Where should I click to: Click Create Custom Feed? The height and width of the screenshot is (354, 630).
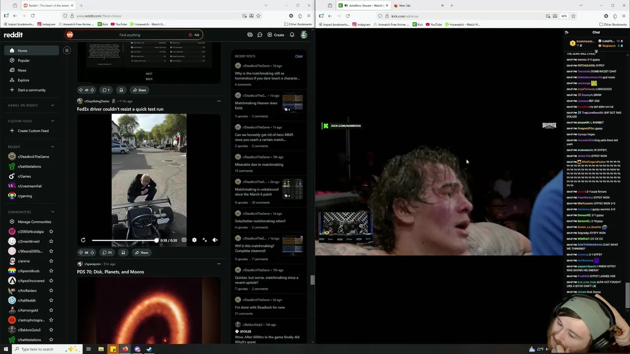click(x=32, y=131)
